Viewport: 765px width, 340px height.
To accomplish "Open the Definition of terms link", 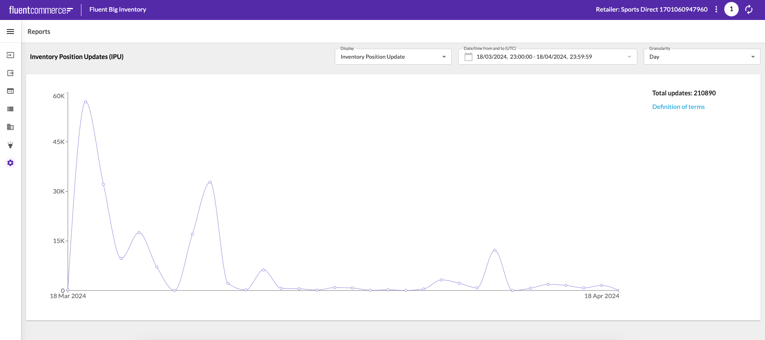I will pyautogui.click(x=678, y=107).
